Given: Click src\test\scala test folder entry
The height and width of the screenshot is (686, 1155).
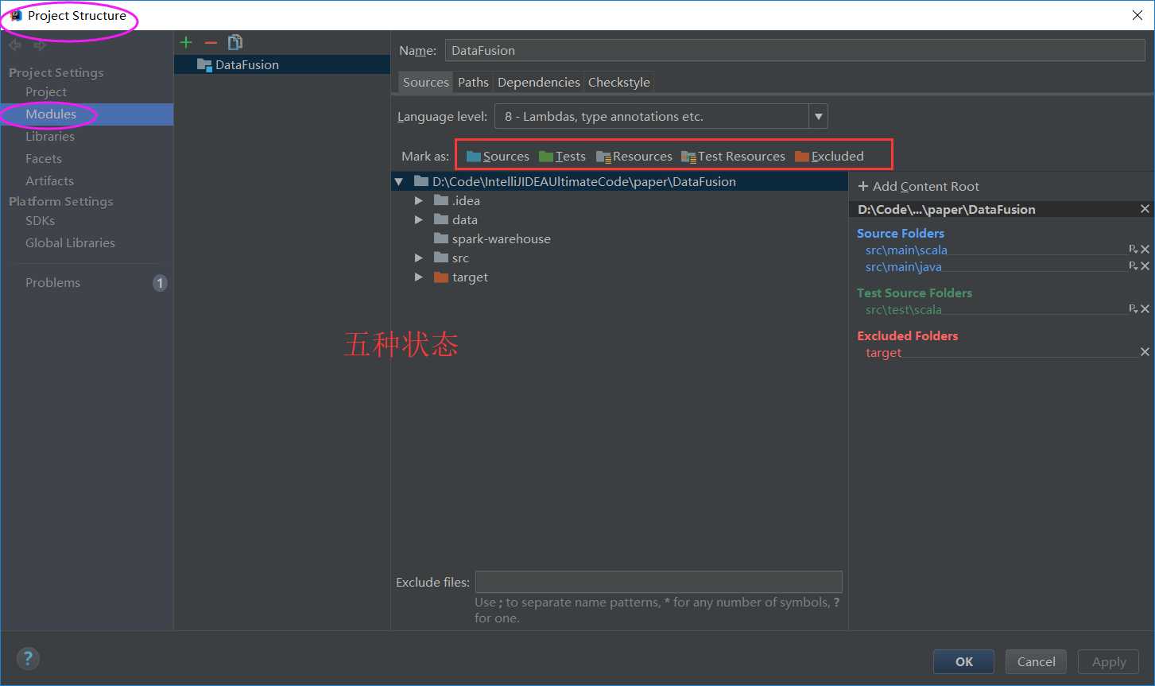Looking at the screenshot, I should (x=904, y=309).
